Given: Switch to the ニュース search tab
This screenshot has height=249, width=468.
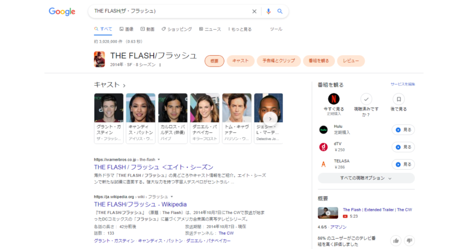Looking at the screenshot, I should (210, 29).
